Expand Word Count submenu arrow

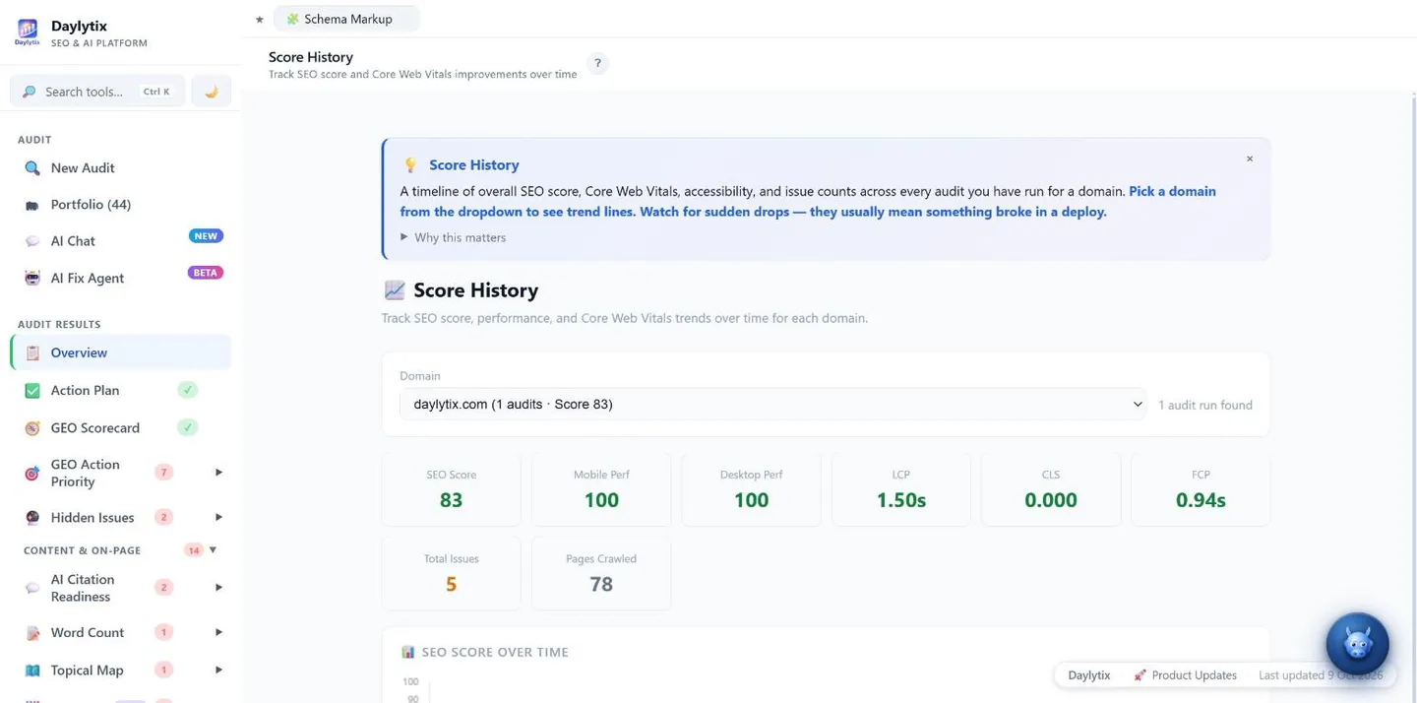click(x=218, y=632)
